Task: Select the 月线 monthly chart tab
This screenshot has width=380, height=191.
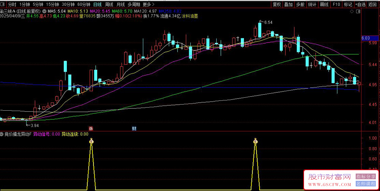Action: click(x=120, y=4)
